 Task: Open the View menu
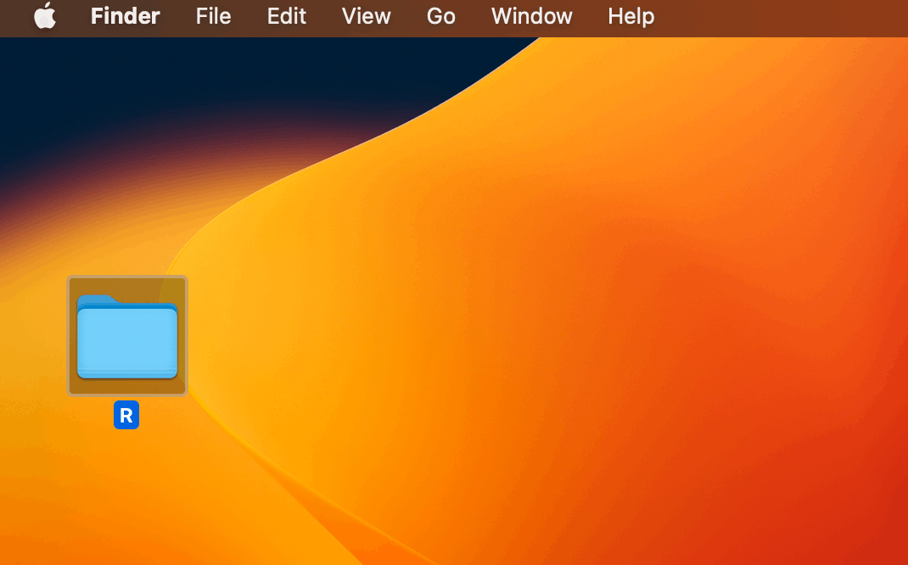click(x=366, y=16)
